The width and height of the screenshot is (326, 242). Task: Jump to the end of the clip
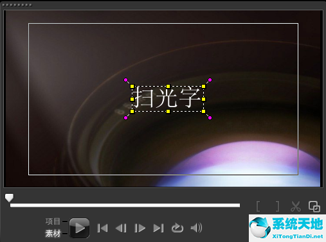click(x=158, y=228)
